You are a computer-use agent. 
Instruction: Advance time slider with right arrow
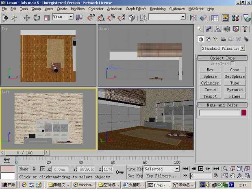coord(47,152)
